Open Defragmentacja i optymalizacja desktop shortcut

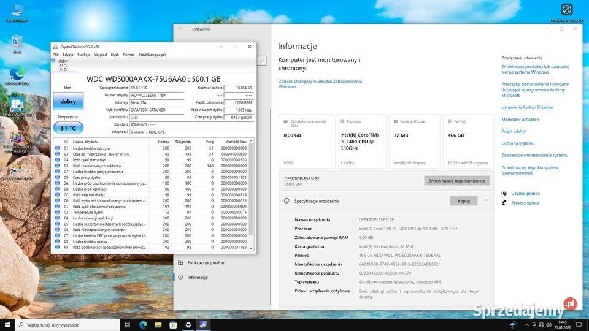pos(17,142)
